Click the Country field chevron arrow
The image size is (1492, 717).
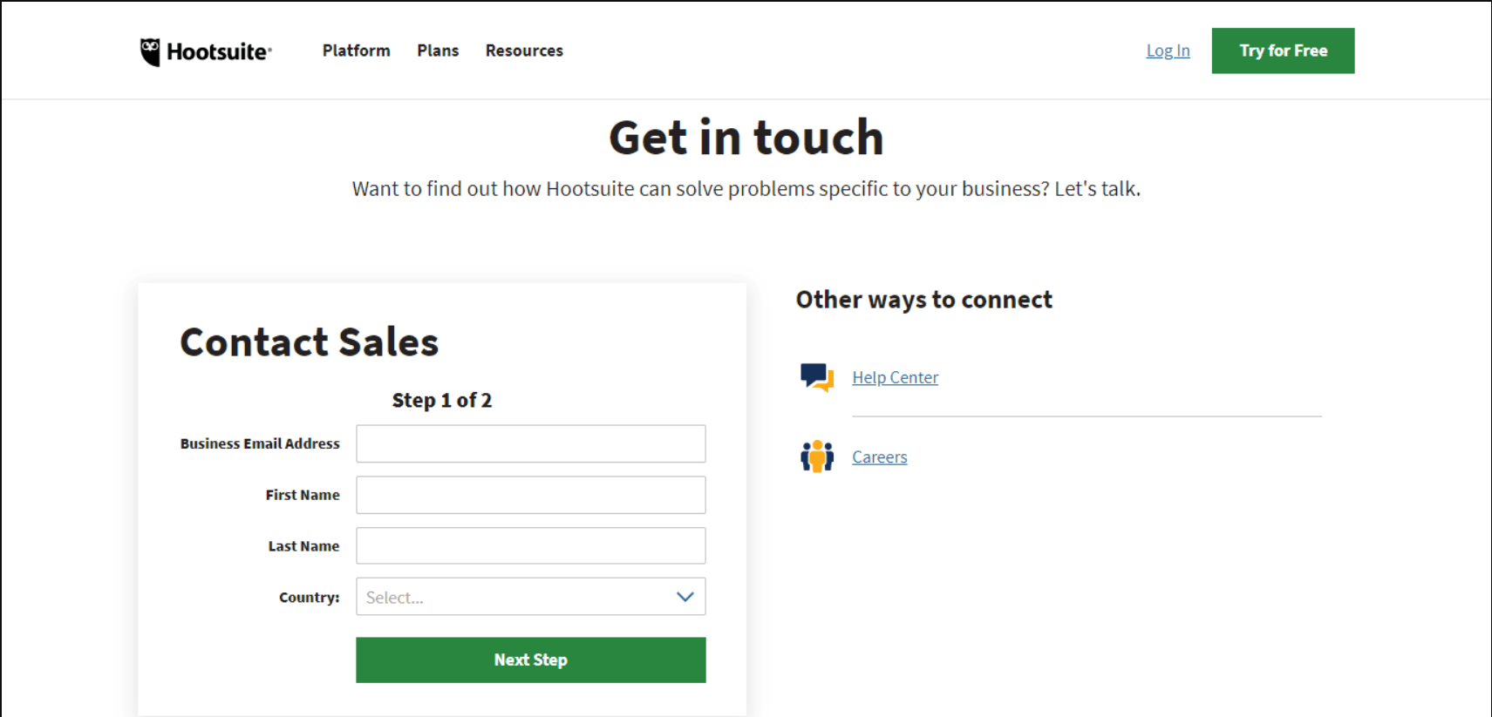click(x=685, y=597)
